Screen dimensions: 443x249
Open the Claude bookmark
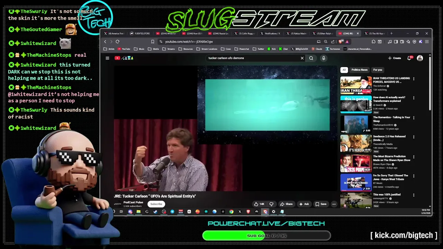coord(317,49)
